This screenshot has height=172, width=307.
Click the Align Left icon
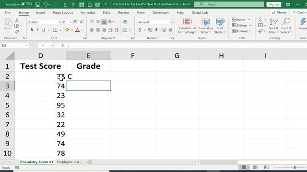click(x=92, y=30)
